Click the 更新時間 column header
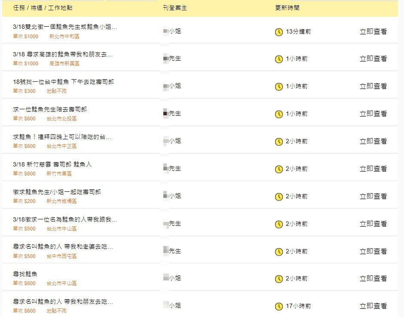404x317 pixels. tap(287, 8)
